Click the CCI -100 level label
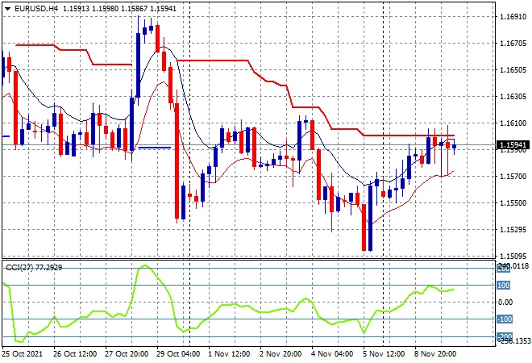The image size is (532, 363). pyautogui.click(x=505, y=319)
